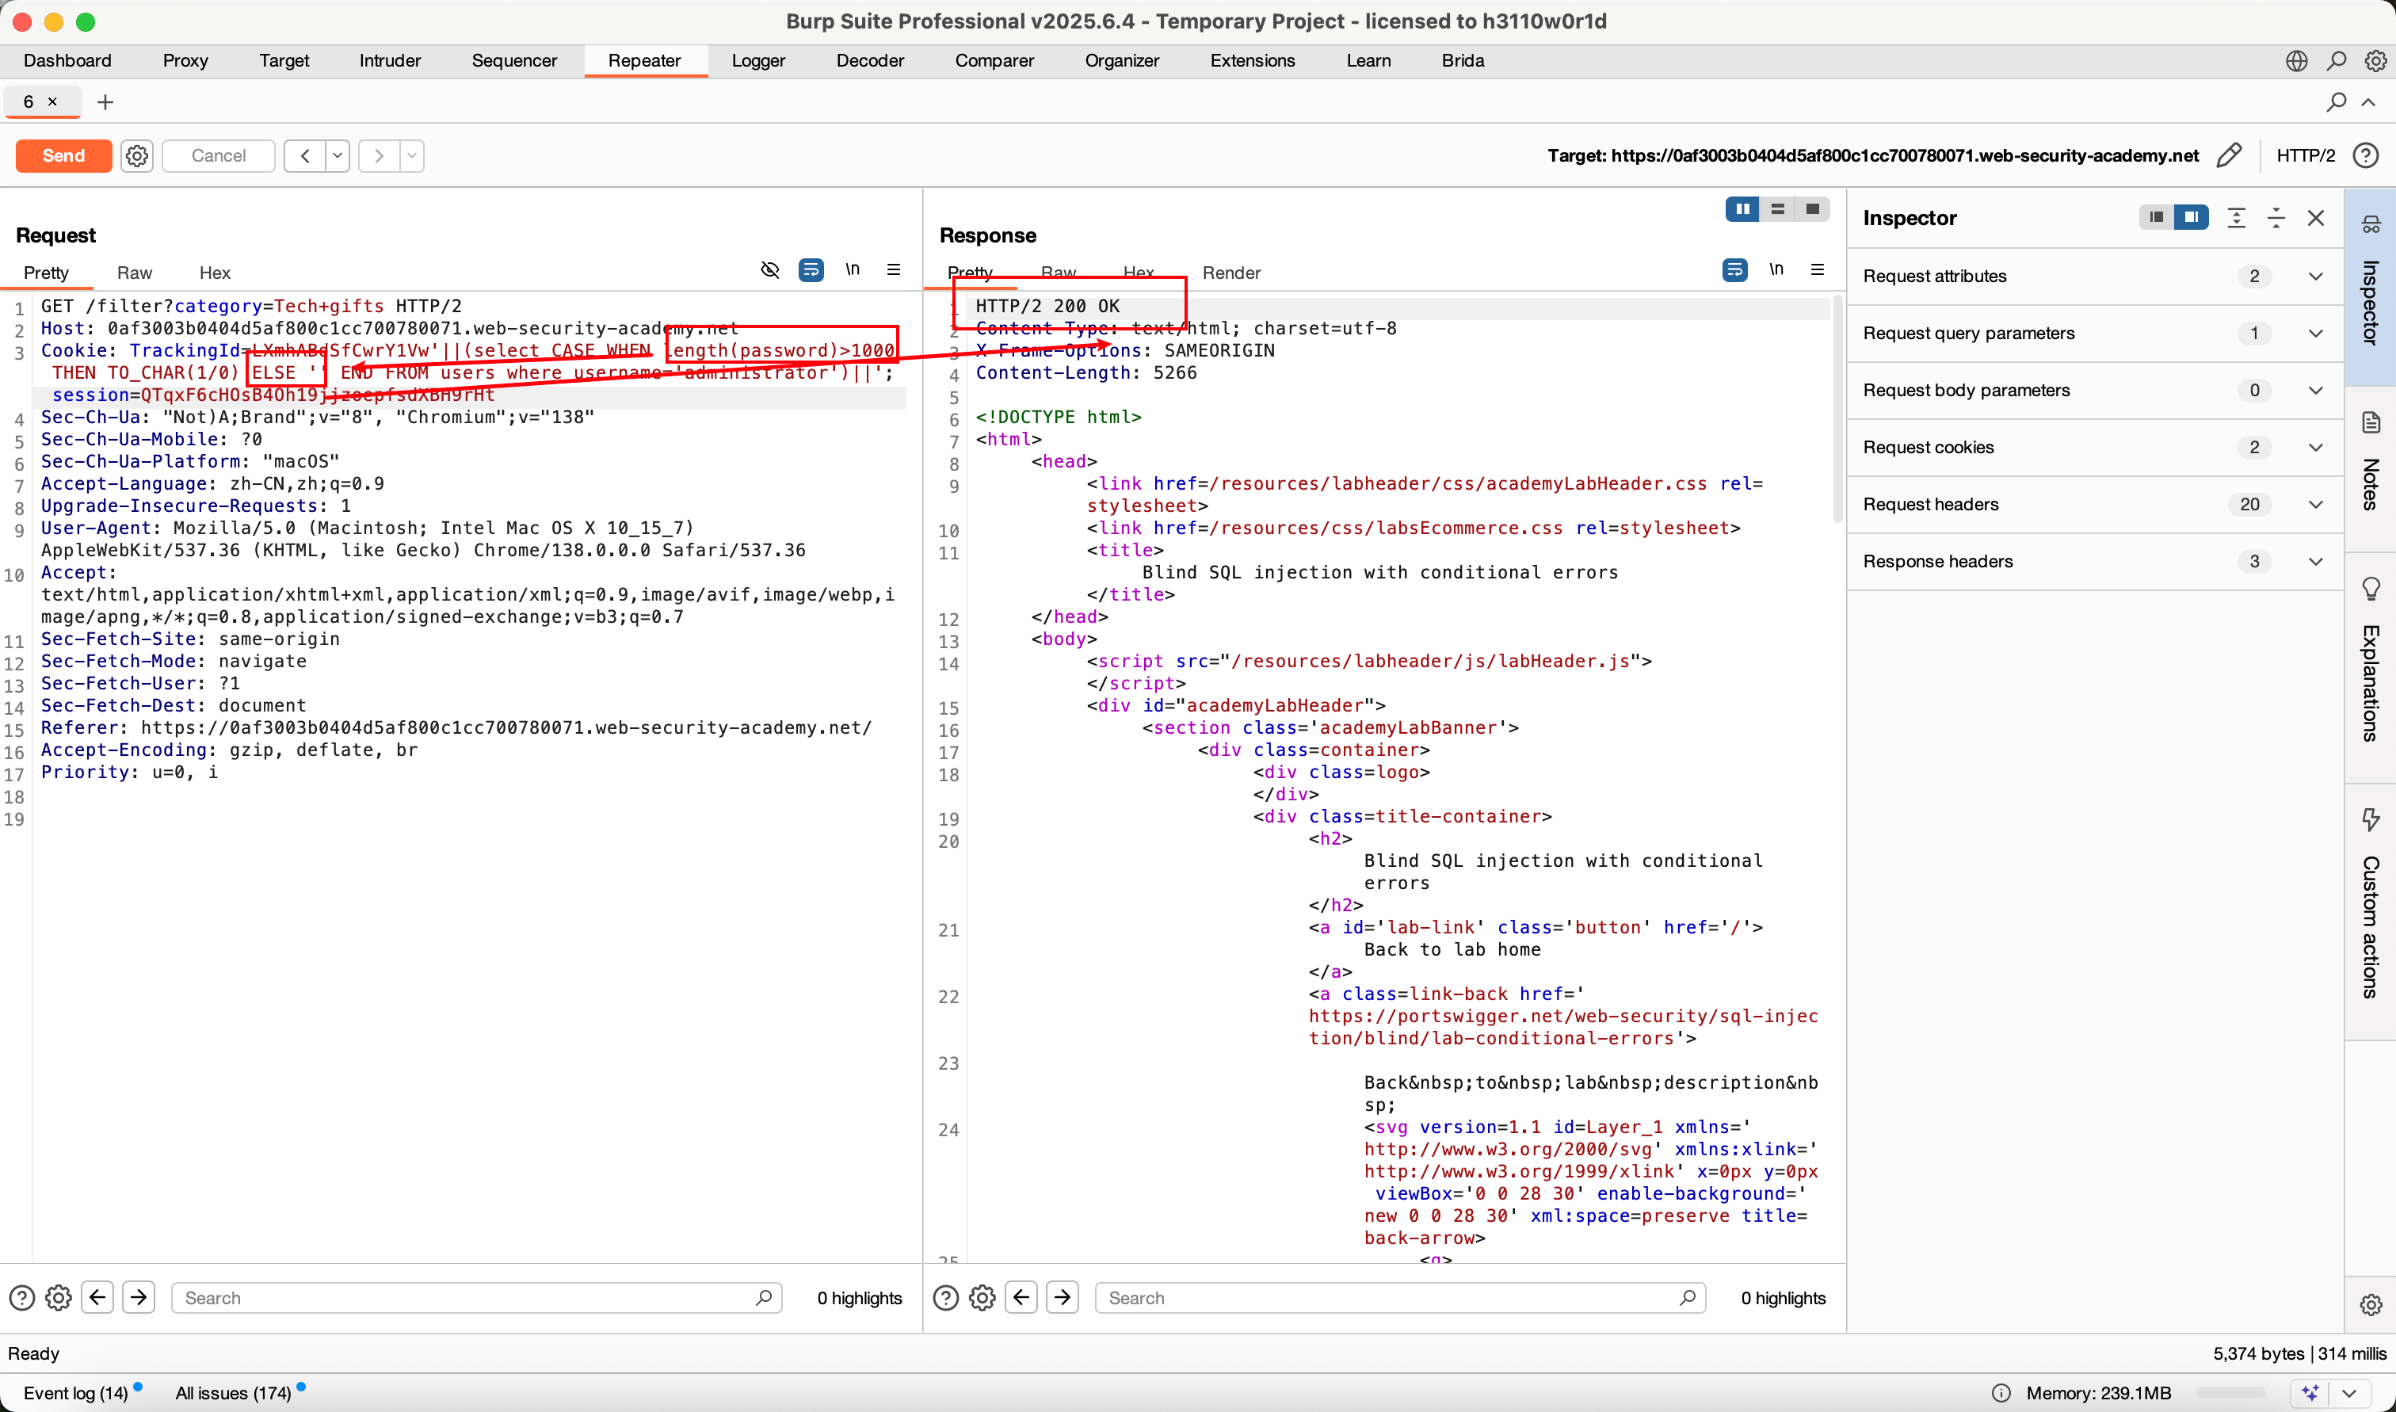Open the Decoder tab
The height and width of the screenshot is (1412, 2396).
point(870,61)
